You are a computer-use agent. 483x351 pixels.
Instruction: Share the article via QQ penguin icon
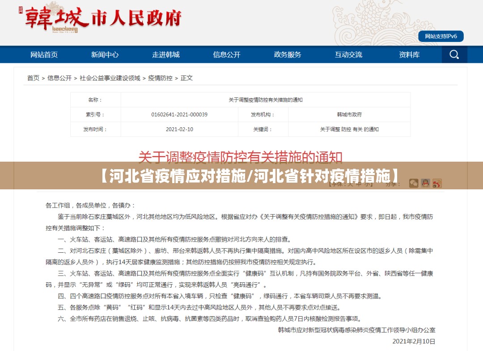pos(425,183)
